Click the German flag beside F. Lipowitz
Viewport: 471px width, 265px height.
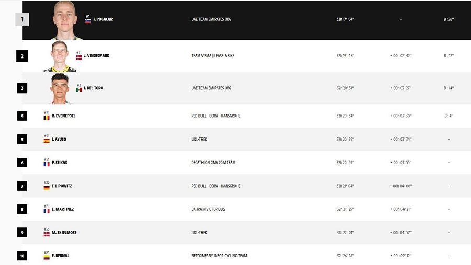click(47, 188)
